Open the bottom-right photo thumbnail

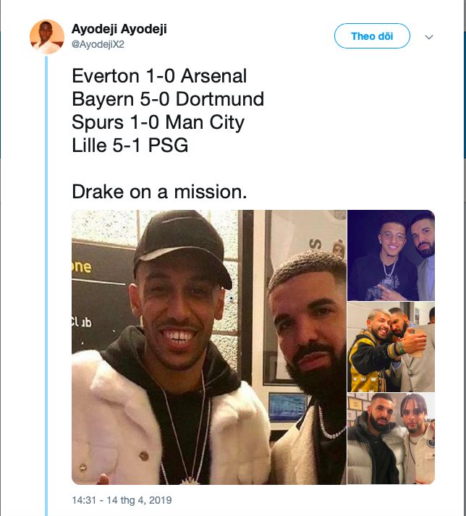pyautogui.click(x=391, y=439)
